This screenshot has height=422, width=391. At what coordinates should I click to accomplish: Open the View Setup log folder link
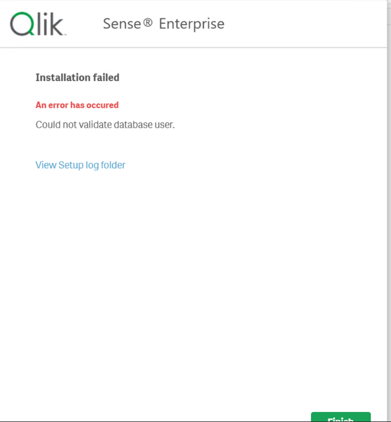(x=80, y=165)
